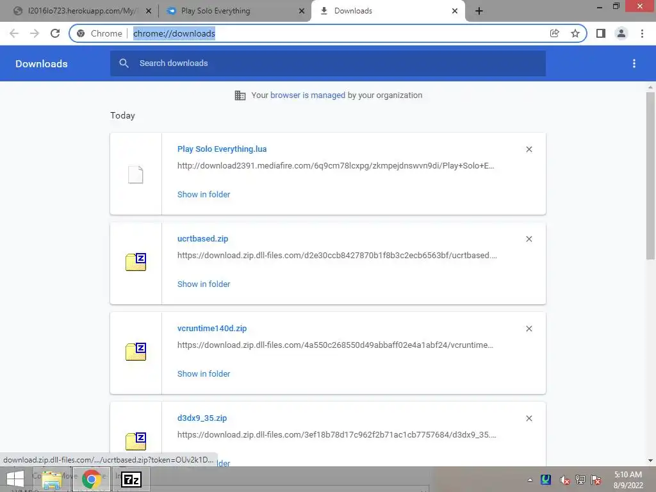Image resolution: width=656 pixels, height=492 pixels.
Task: Open File Explorer from the taskbar
Action: click(x=52, y=479)
